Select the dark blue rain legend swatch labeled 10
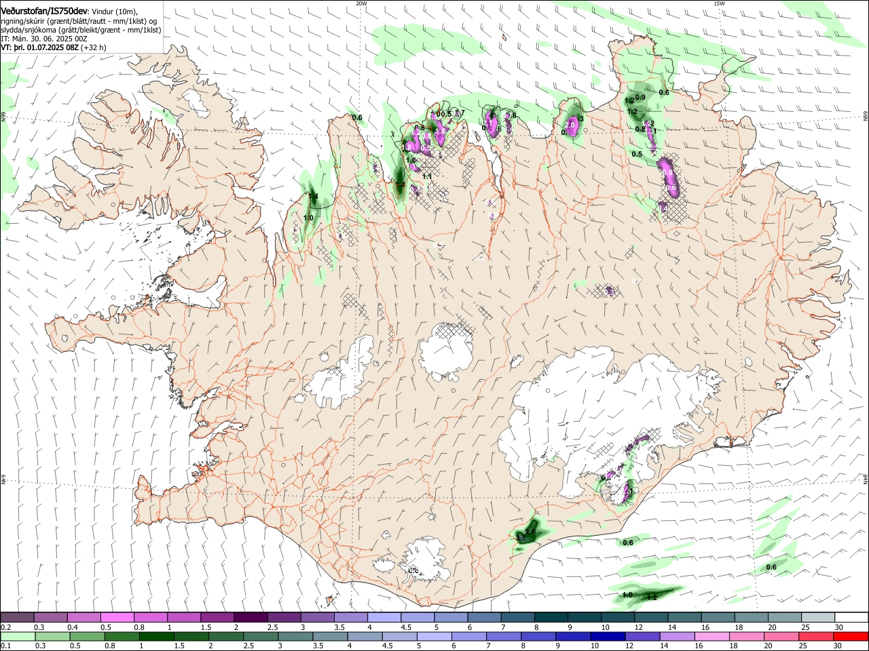Image resolution: width=869 pixels, height=651 pixels. point(607,636)
